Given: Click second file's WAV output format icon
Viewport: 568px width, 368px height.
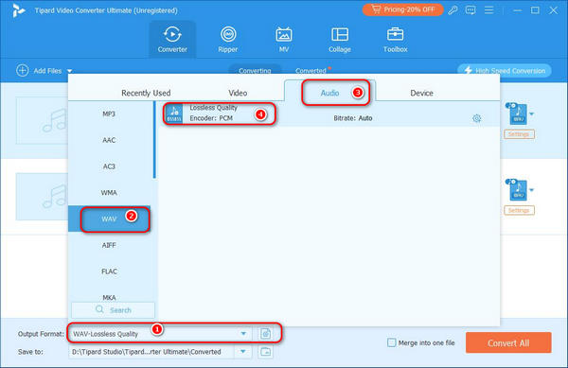Looking at the screenshot, I should pyautogui.click(x=518, y=190).
